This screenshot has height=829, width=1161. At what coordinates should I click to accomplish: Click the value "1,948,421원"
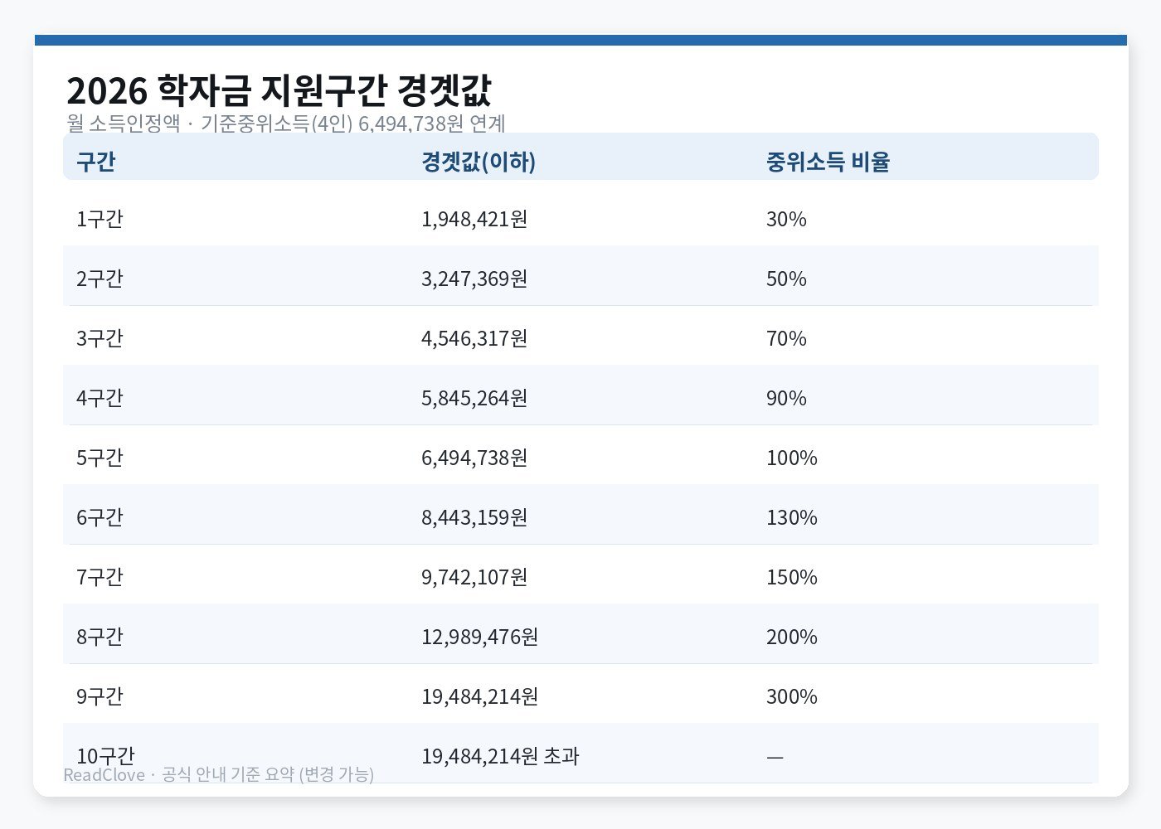[474, 219]
